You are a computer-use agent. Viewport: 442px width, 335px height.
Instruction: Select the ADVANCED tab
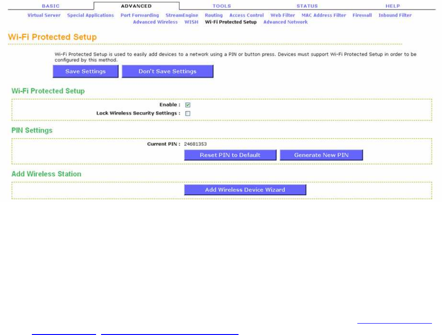137,6
